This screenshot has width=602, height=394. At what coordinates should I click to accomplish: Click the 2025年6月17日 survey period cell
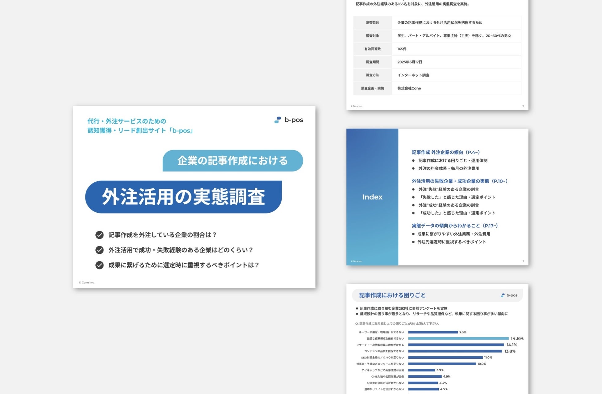410,62
